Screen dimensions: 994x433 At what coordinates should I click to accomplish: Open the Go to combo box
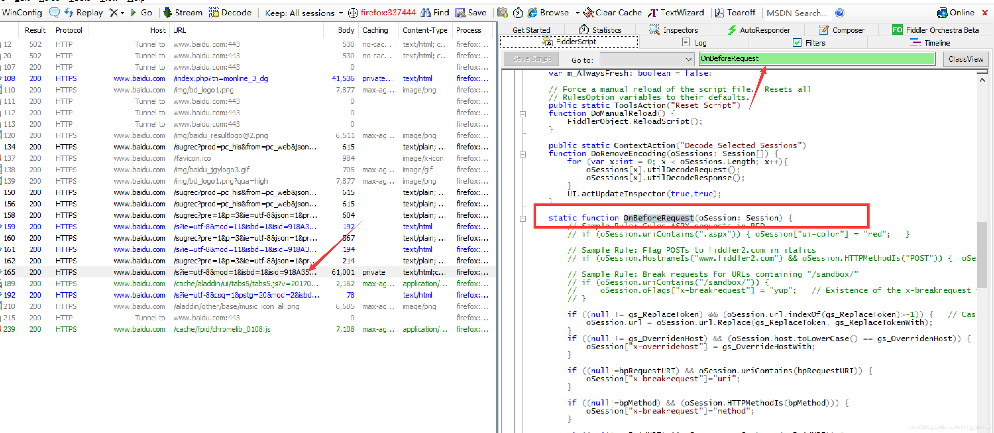point(647,59)
